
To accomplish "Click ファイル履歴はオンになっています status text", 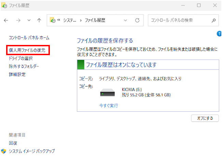I will point(121,65).
